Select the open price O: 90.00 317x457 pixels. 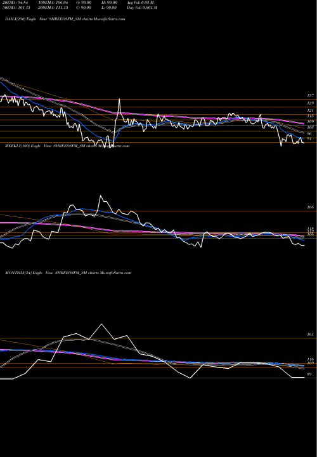click(84, 3)
